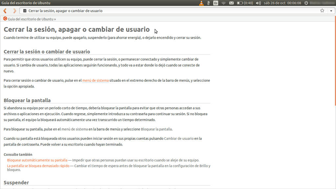Click the 'Suspender' section heading

(x=16, y=182)
